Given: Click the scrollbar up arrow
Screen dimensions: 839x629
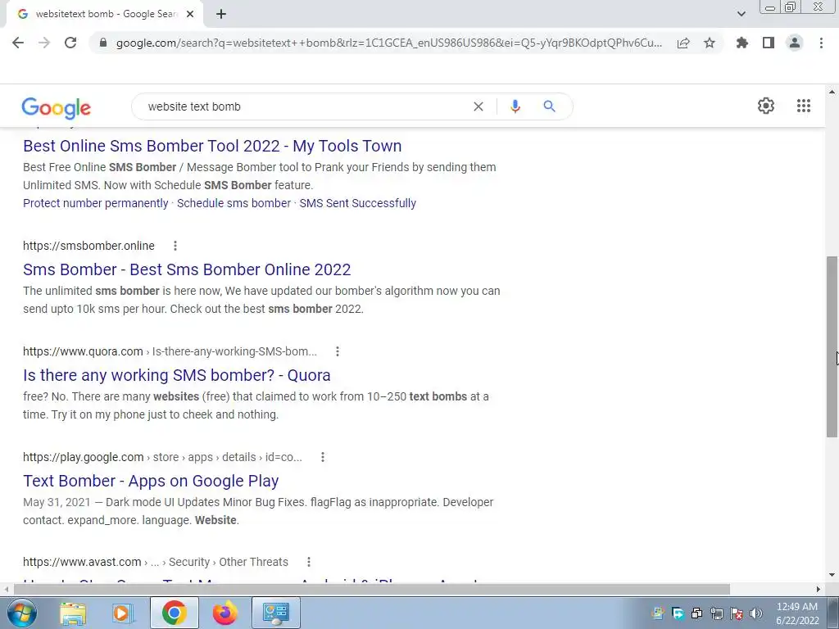Looking at the screenshot, I should point(832,92).
